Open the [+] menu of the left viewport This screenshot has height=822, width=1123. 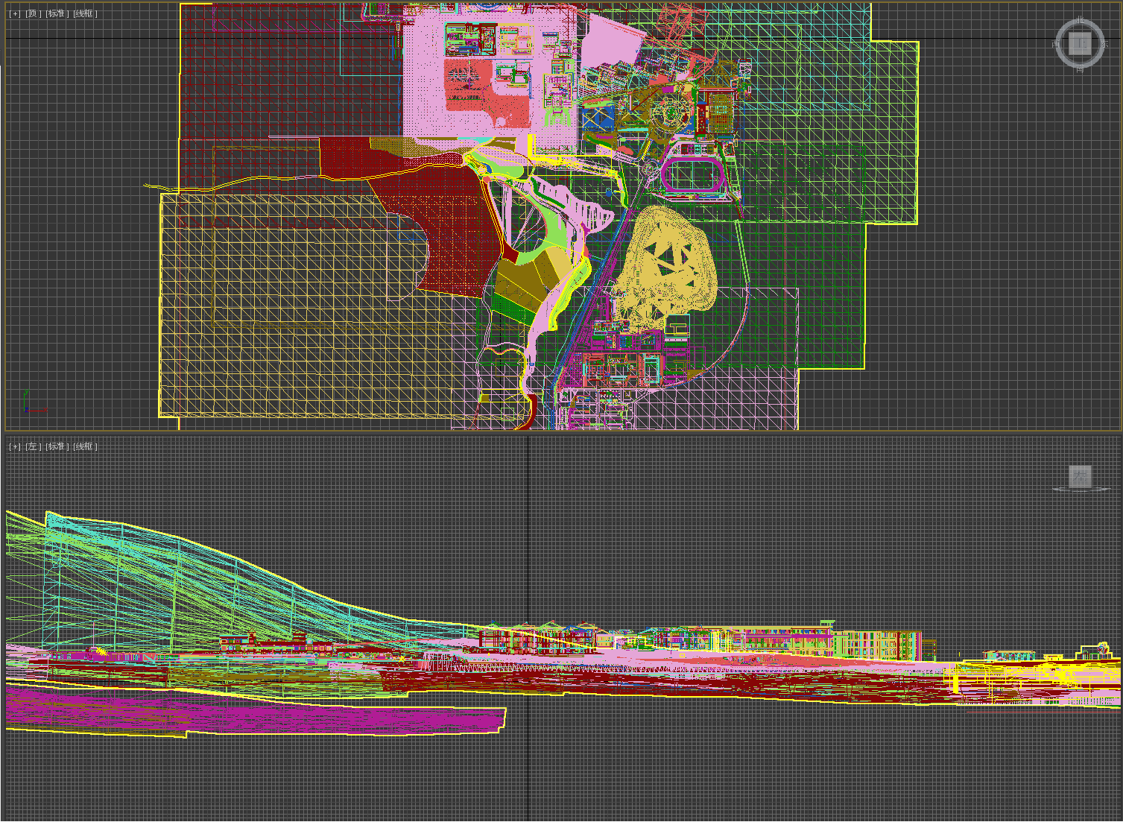[15, 446]
